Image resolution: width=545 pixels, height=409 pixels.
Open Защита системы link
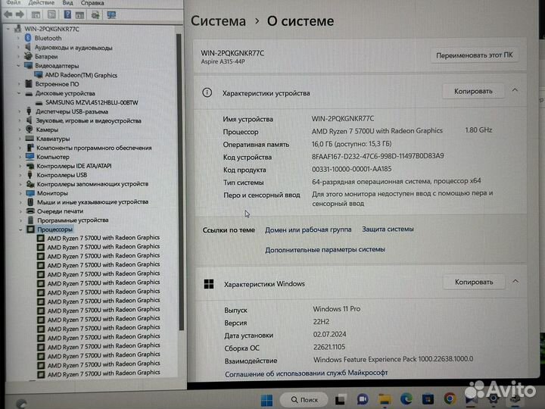[388, 229]
